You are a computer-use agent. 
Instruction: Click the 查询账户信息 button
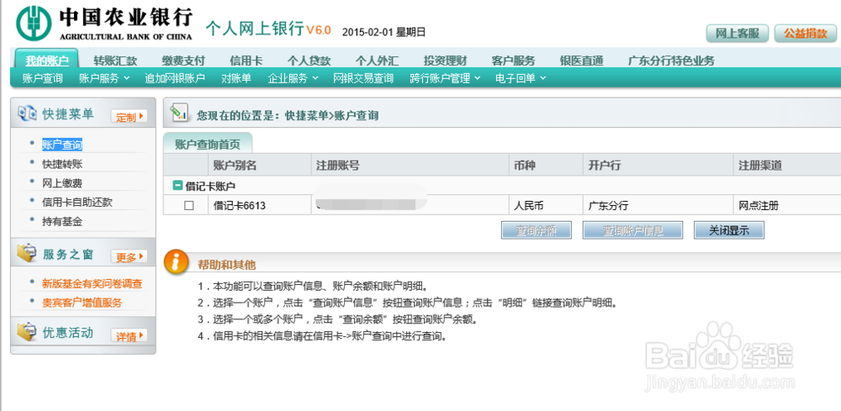coord(633,230)
